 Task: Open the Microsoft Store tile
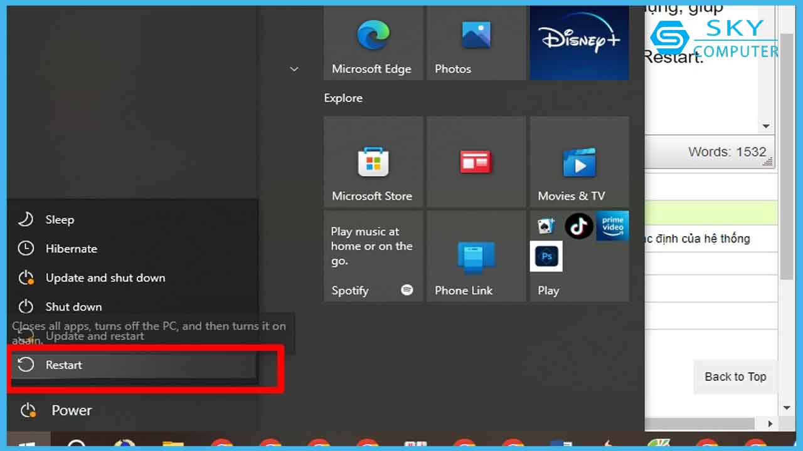373,162
